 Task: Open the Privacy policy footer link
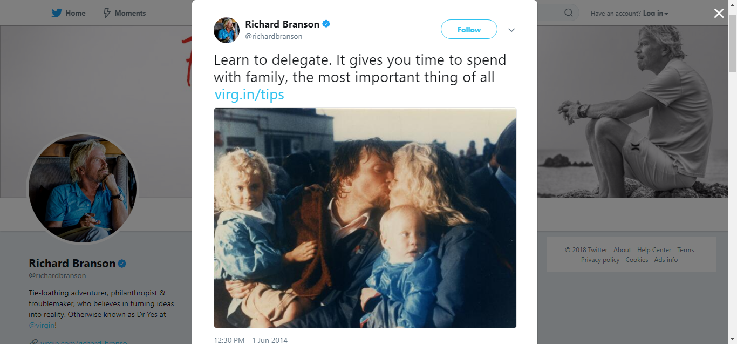click(x=600, y=260)
